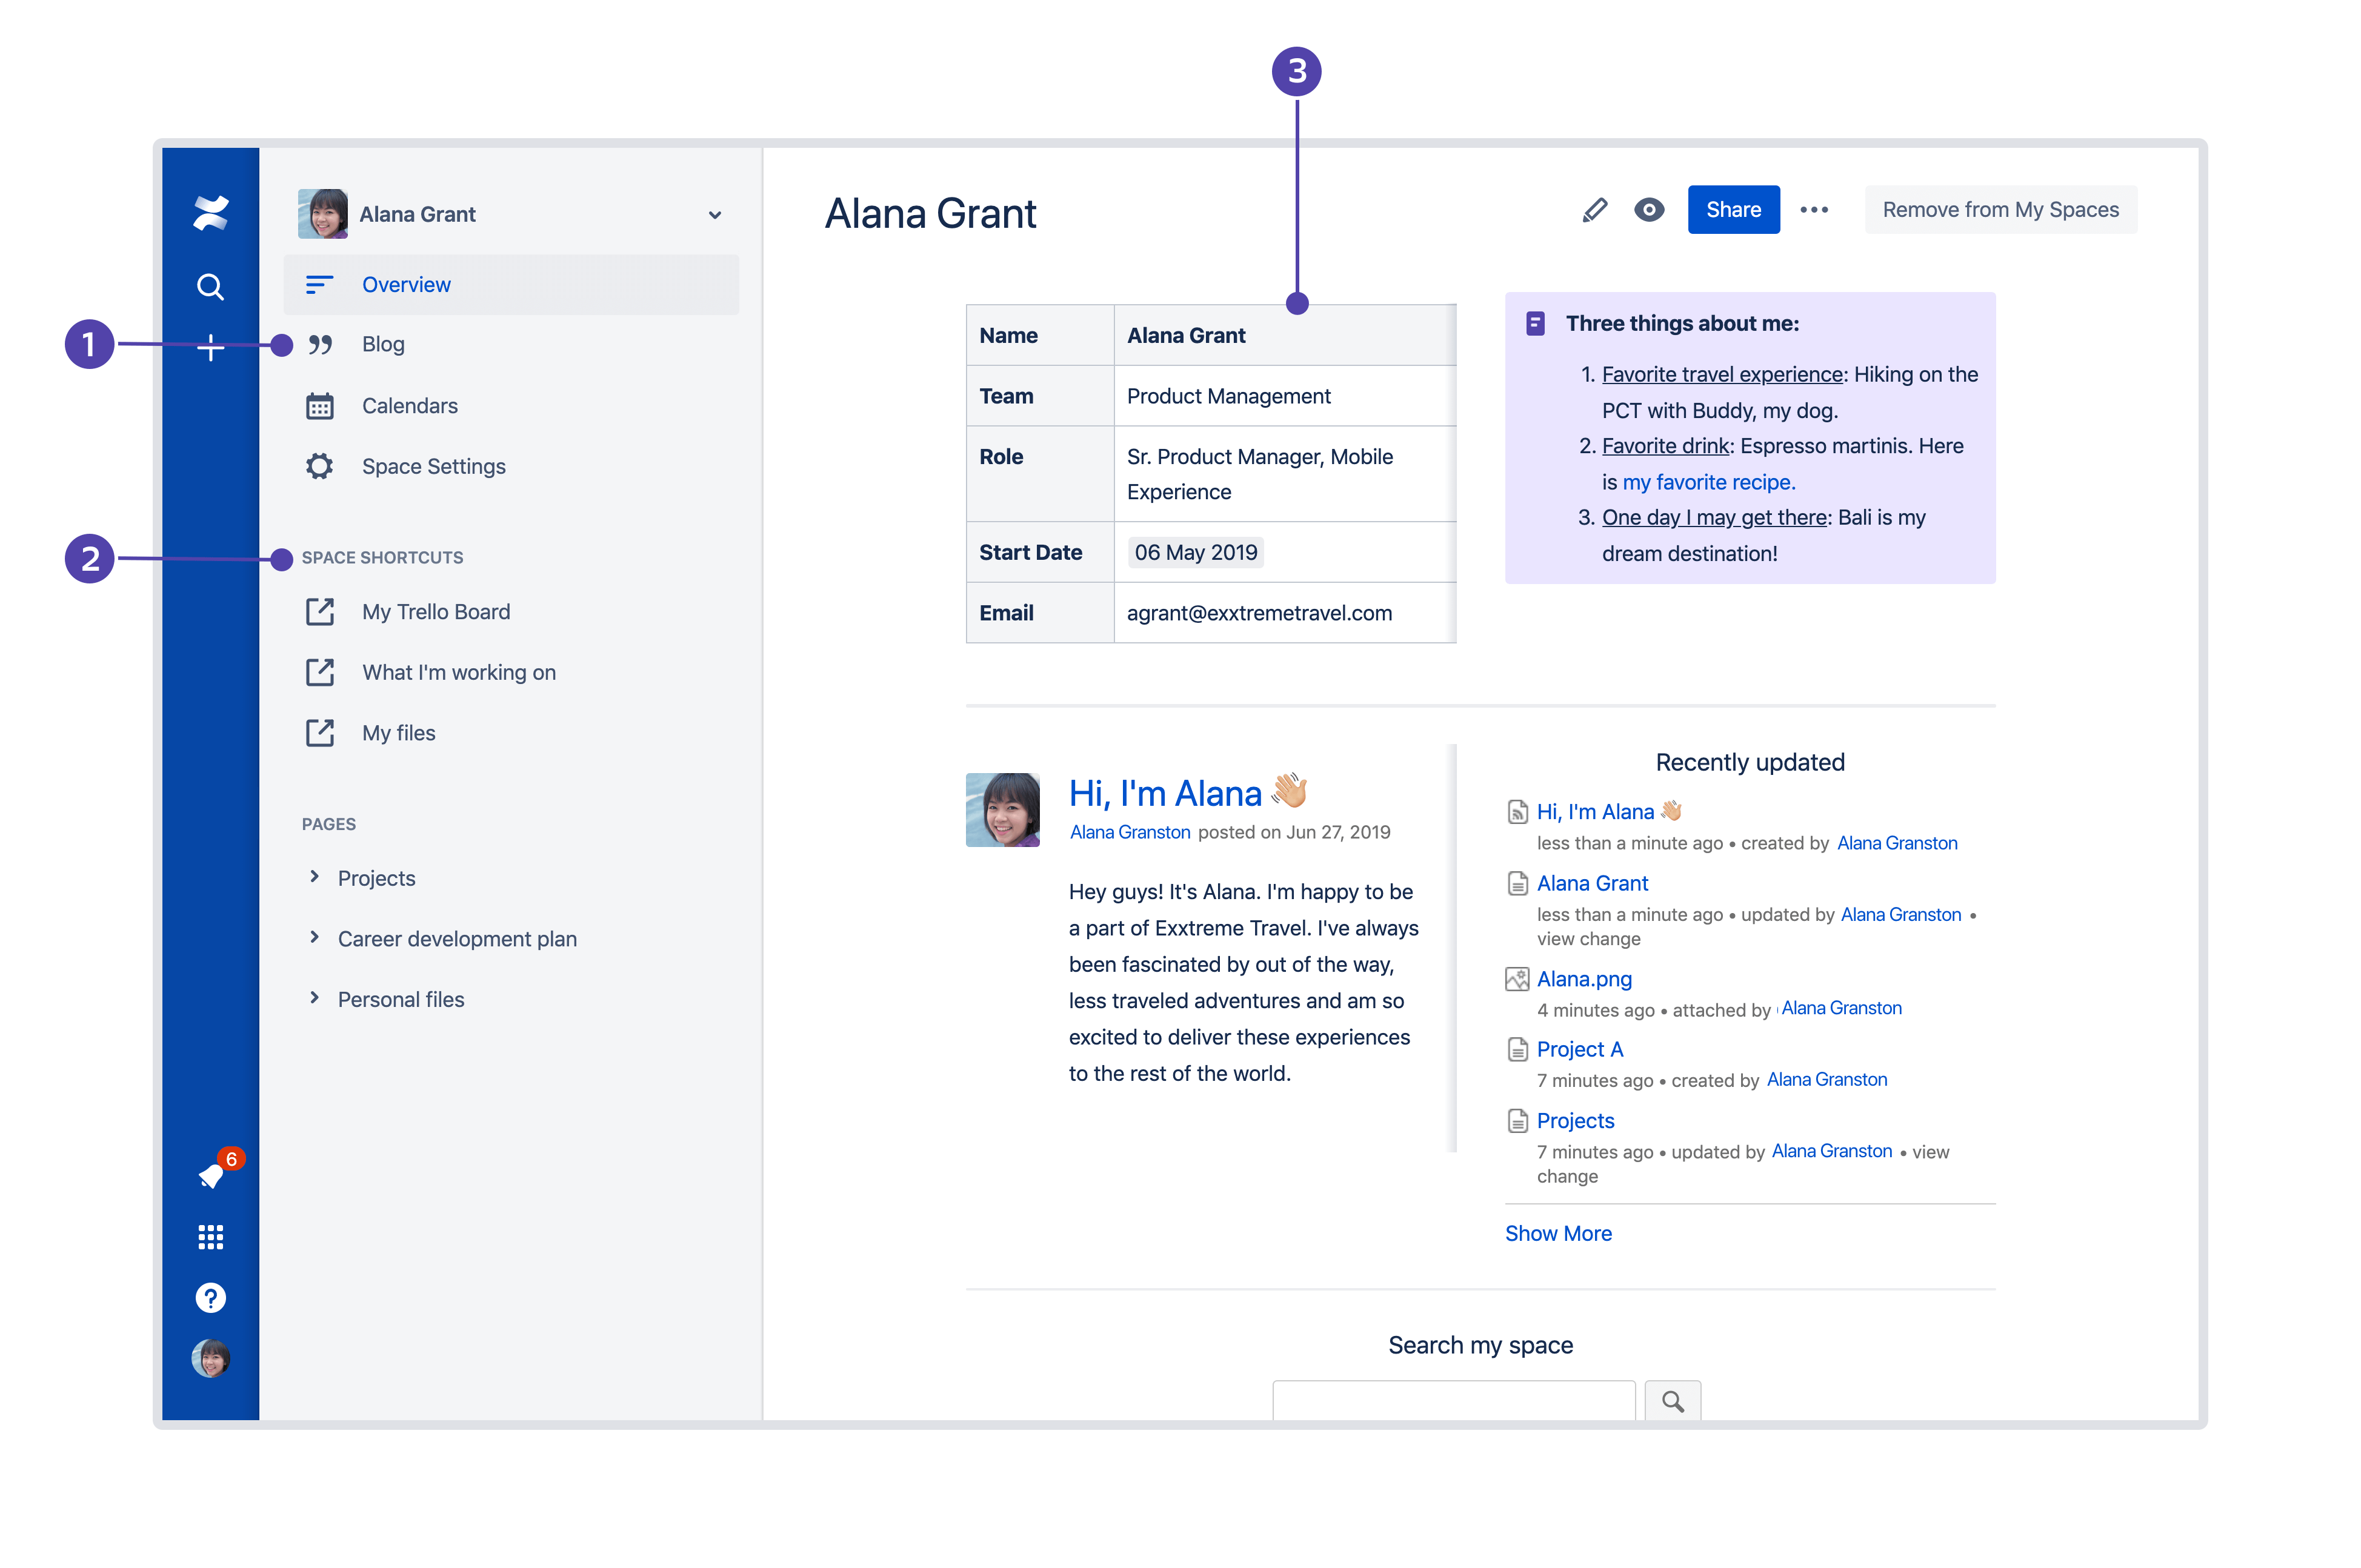Expand Career development plan pages
Viewport: 2361px width, 1568px height.
[x=314, y=938]
